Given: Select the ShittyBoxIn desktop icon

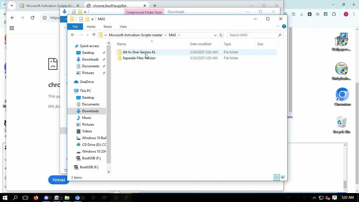Looking at the screenshot, I should tap(341, 71).
